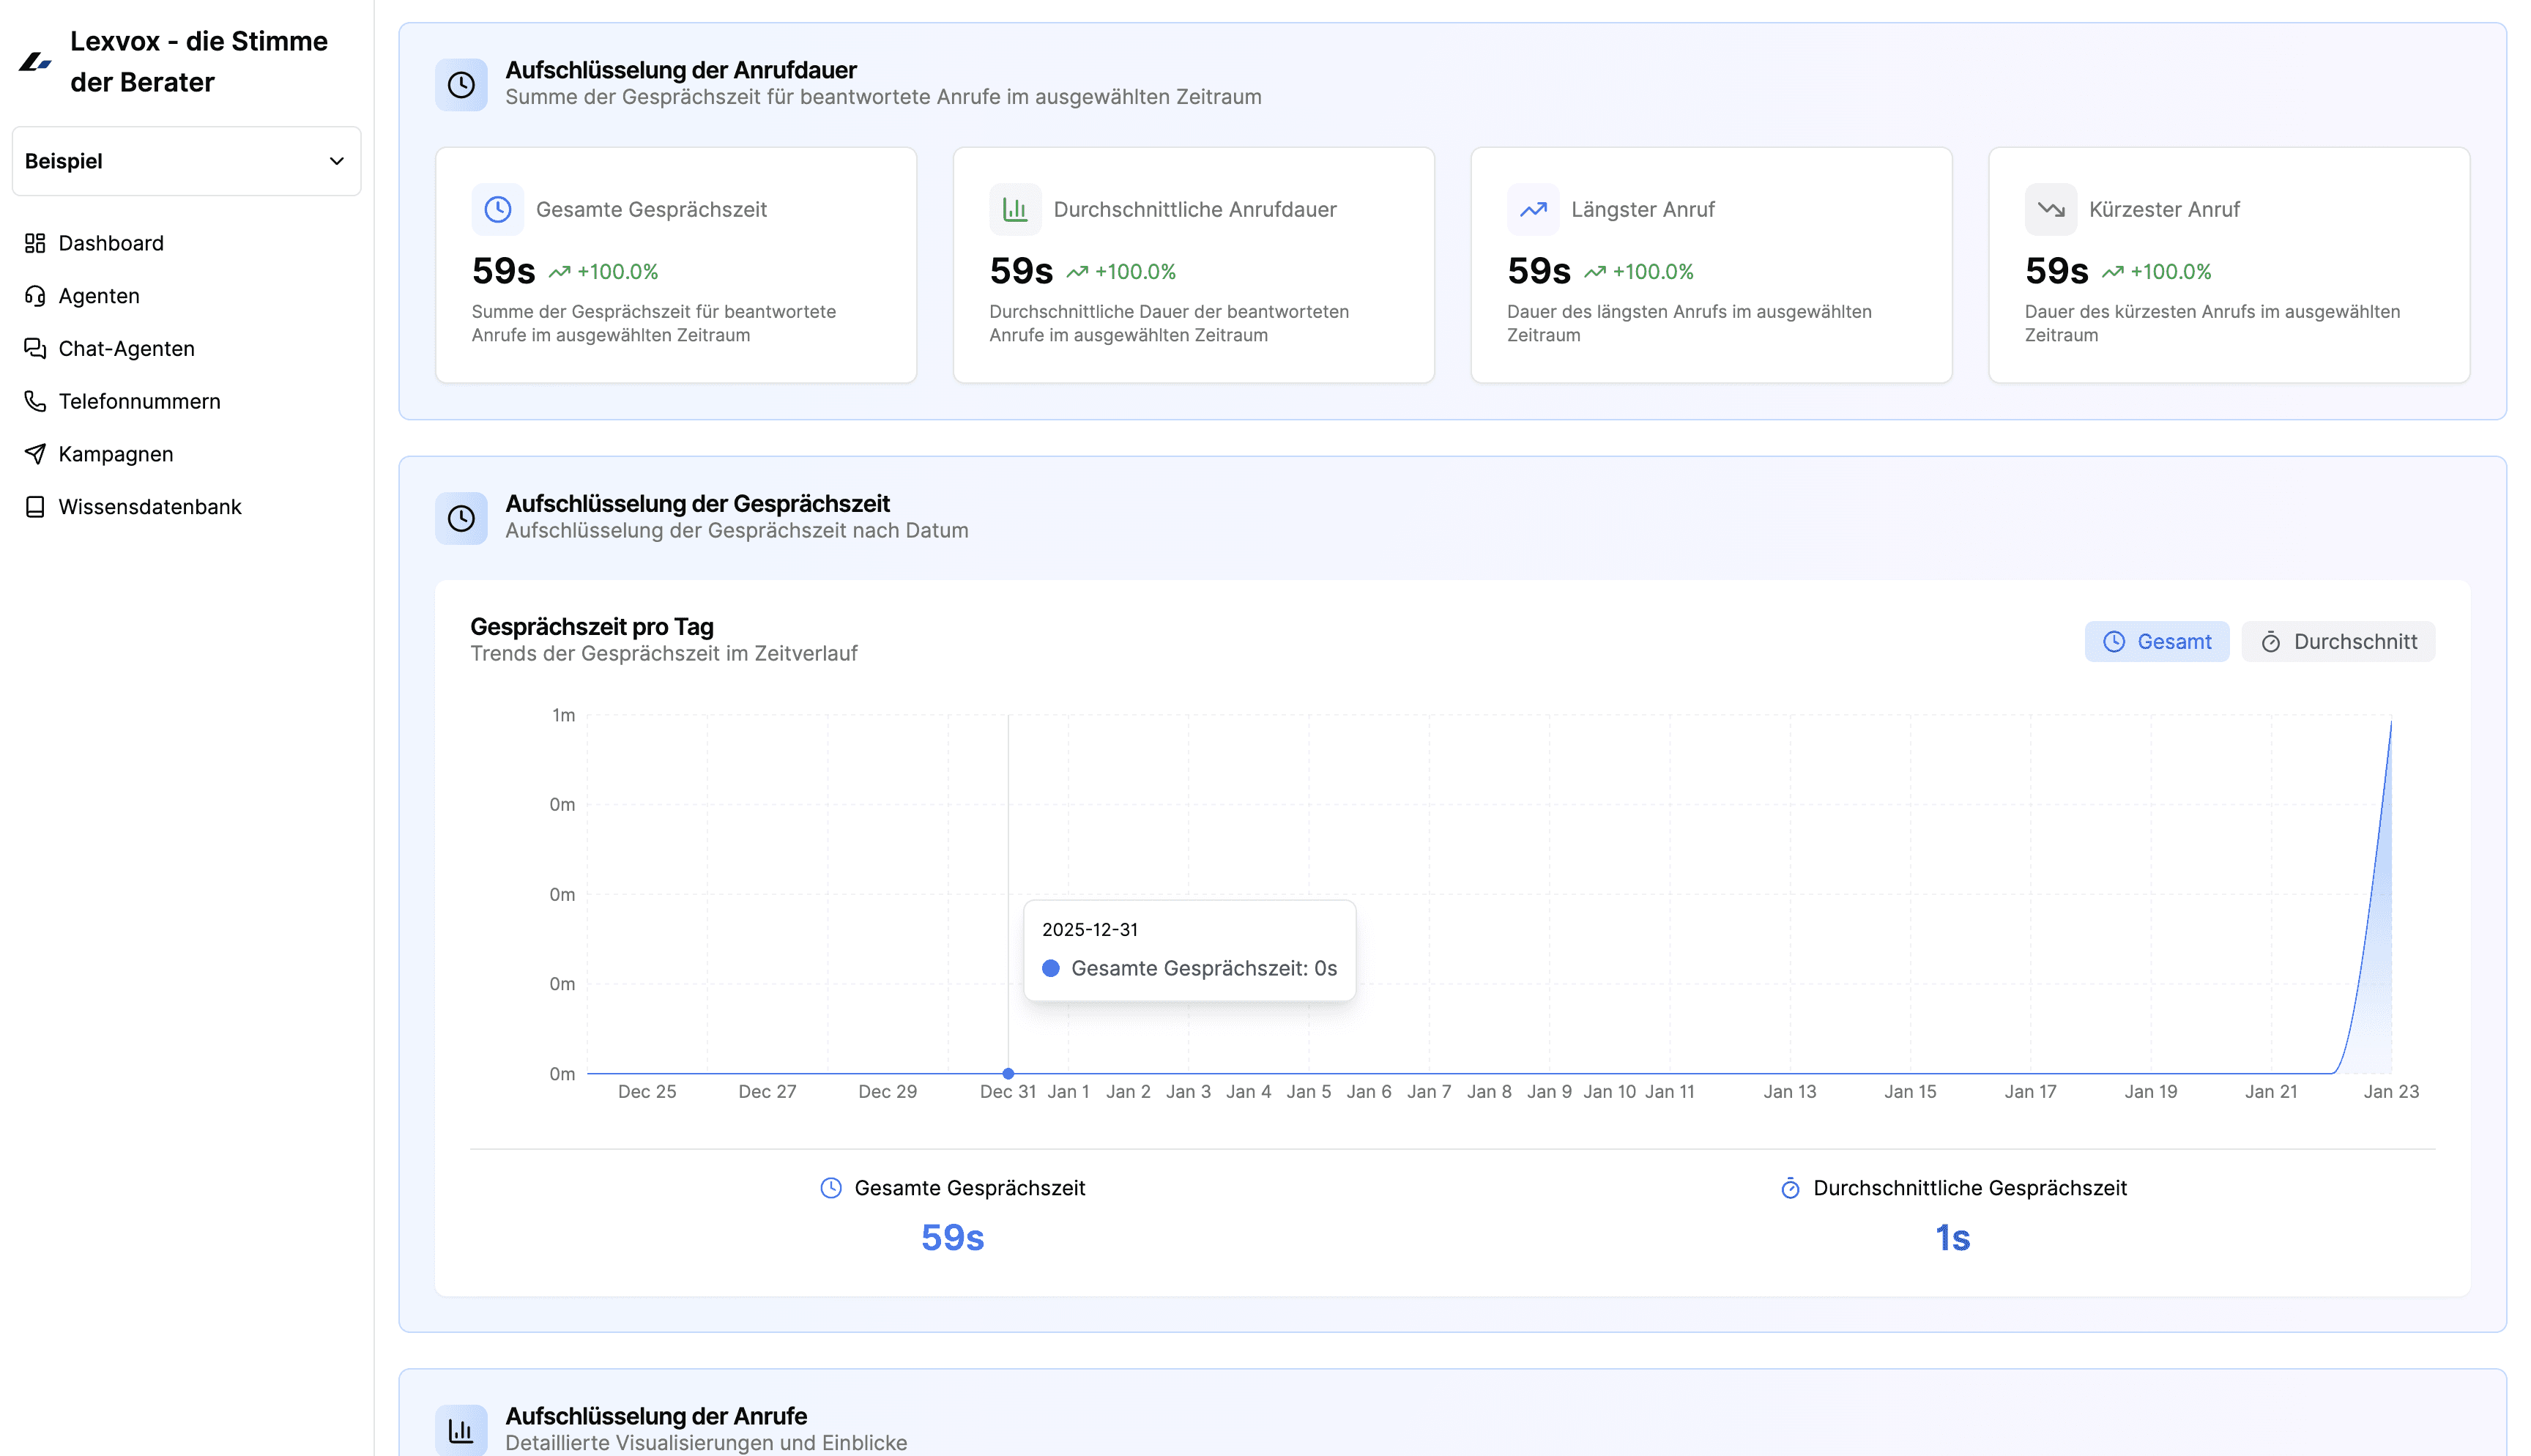Toggle the Gesamt view in the chart
Image resolution: width=2531 pixels, height=1456 pixels.
click(2158, 641)
